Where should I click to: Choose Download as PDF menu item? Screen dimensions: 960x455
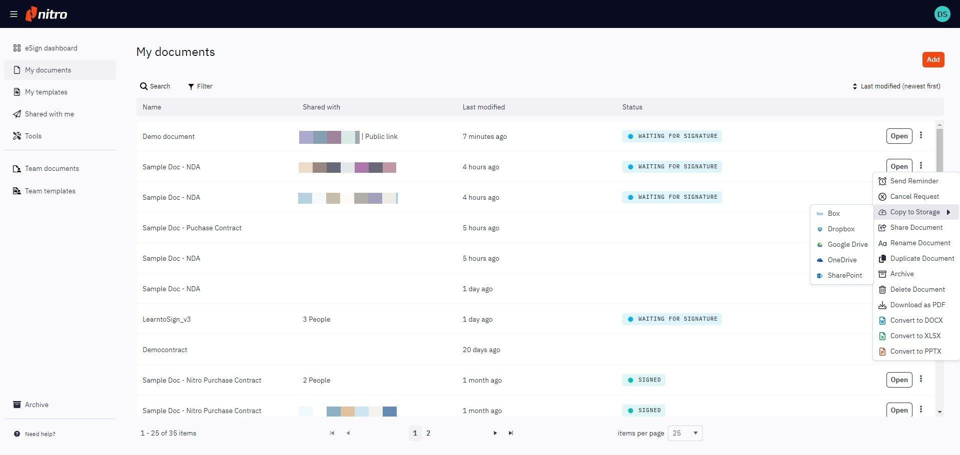[917, 305]
